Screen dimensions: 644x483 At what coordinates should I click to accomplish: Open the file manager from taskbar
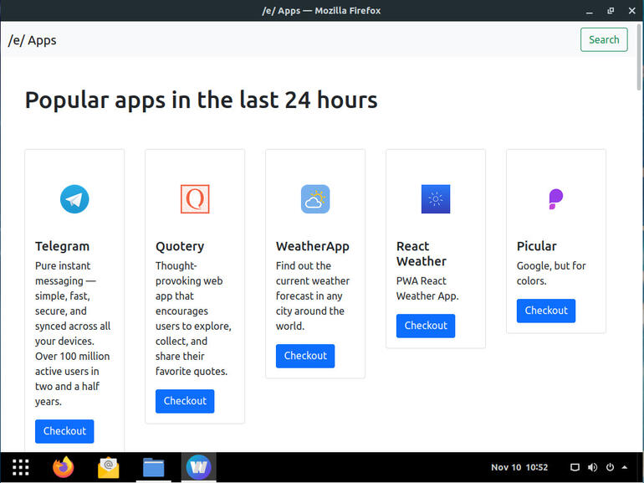click(x=153, y=467)
